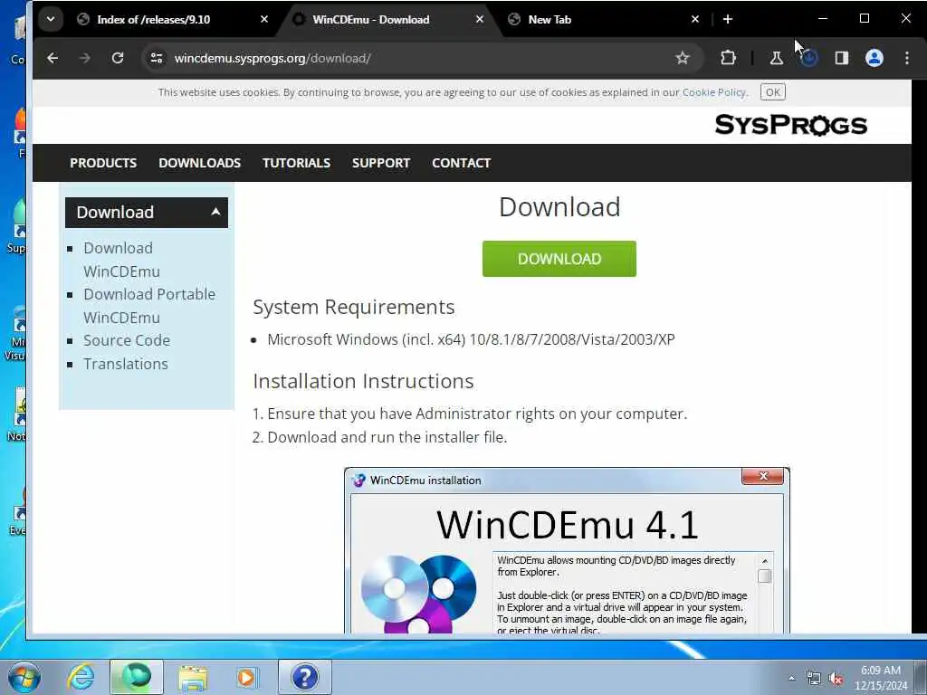The height and width of the screenshot is (695, 927).
Task: Toggle the browser side panel
Action: (841, 58)
